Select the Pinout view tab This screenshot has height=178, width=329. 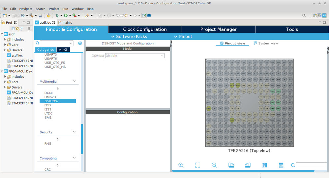tap(232, 43)
